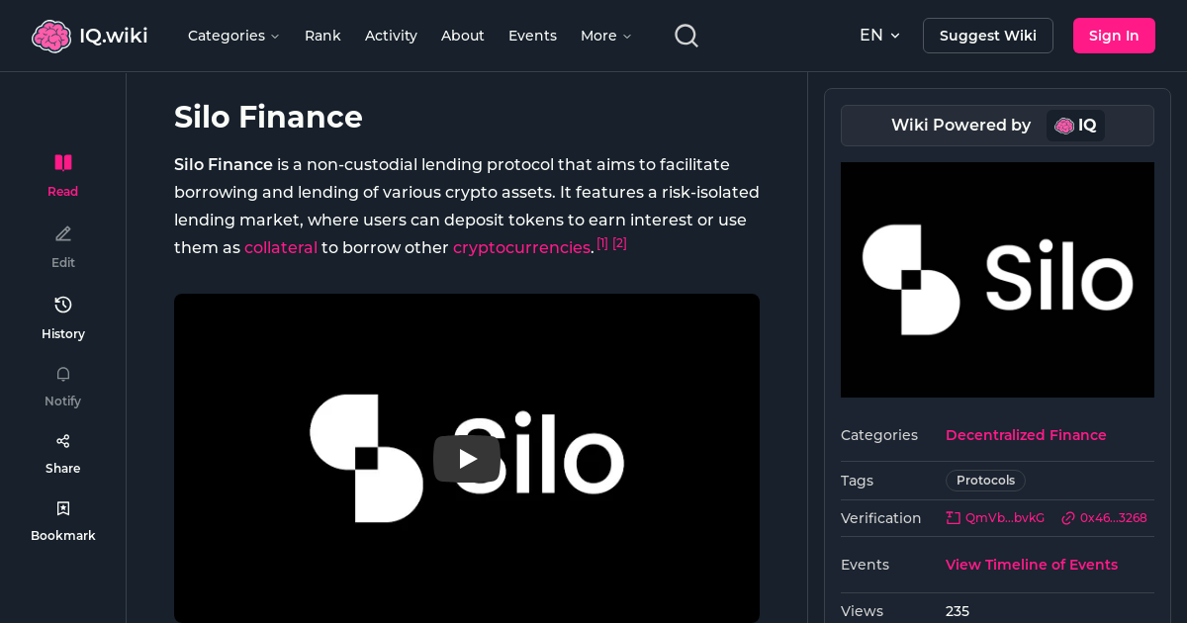Screen dimensions: 1187x623
Task: Click the Silo logo thumbnail image
Action: pyautogui.click(x=997, y=280)
